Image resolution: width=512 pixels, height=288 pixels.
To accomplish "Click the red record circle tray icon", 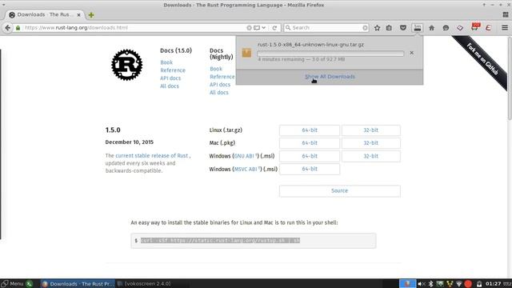I will pos(468,284).
